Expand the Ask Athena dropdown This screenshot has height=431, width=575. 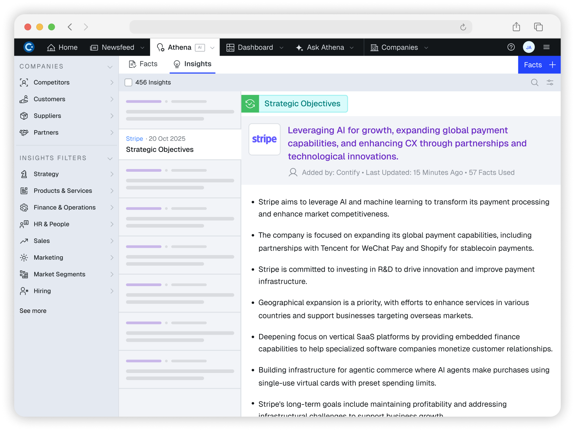(x=352, y=47)
